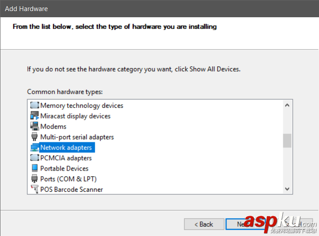Click the Portable Devices icon
Viewport: 319px width, 236px height.
[35, 168]
